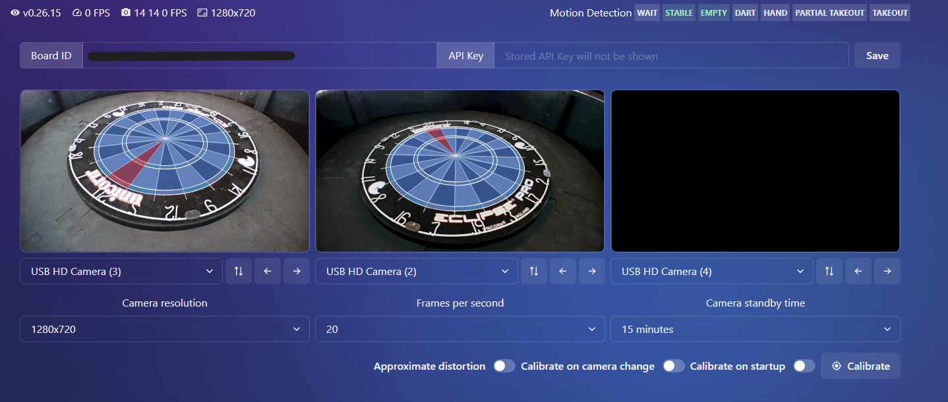
Task: Swap order for USB HD Camera (4)
Action: coord(829,271)
